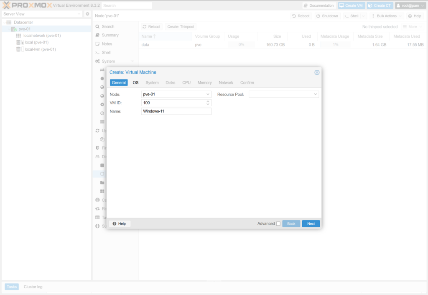The image size is (428, 295).
Task: Click the gear icon beside Server View
Action: [x=87, y=14]
